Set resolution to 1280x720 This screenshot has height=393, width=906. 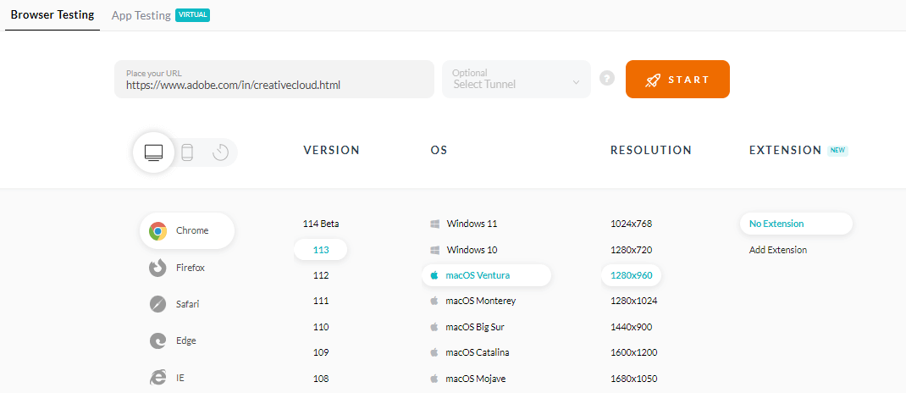pyautogui.click(x=631, y=250)
